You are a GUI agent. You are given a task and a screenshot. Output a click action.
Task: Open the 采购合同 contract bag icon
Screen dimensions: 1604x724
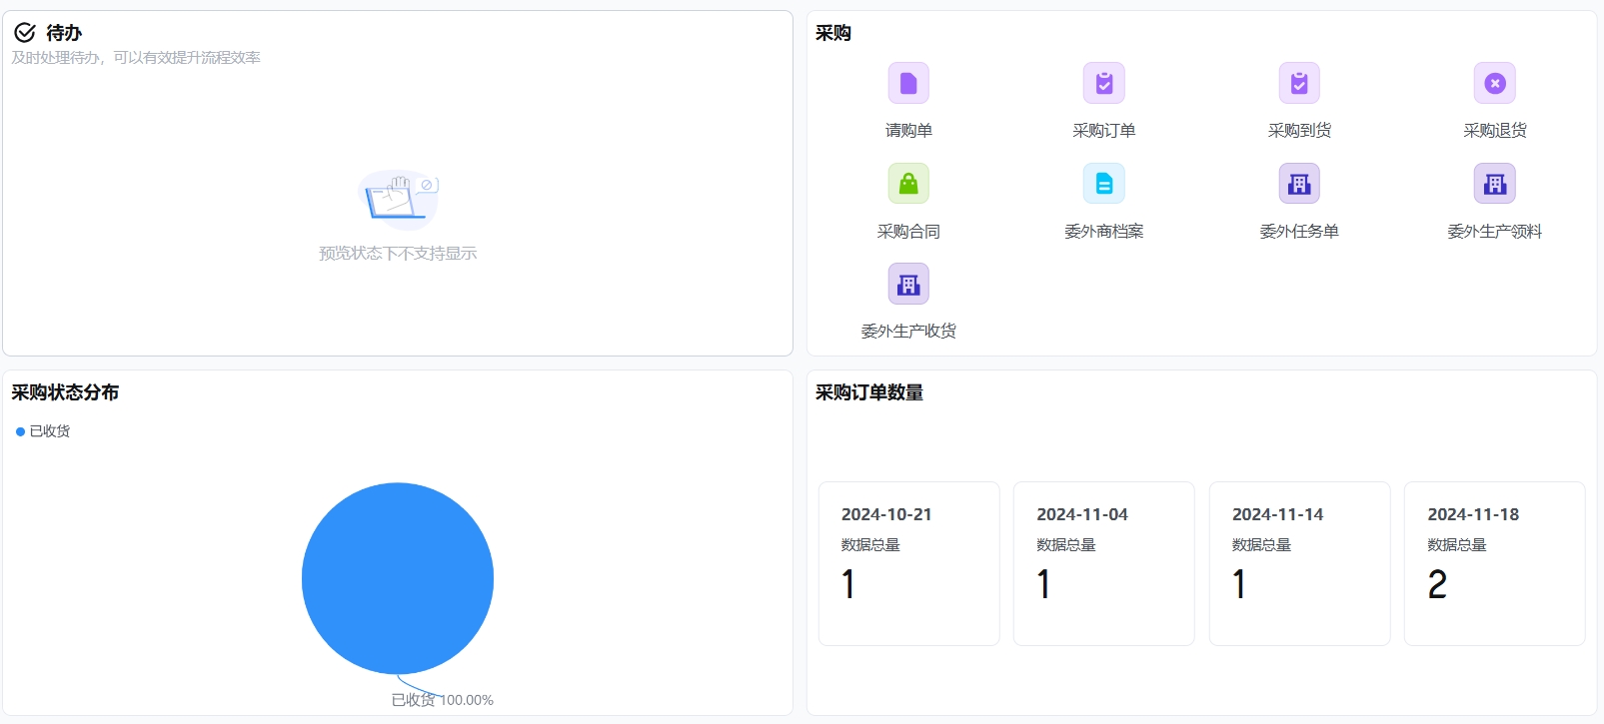click(908, 184)
